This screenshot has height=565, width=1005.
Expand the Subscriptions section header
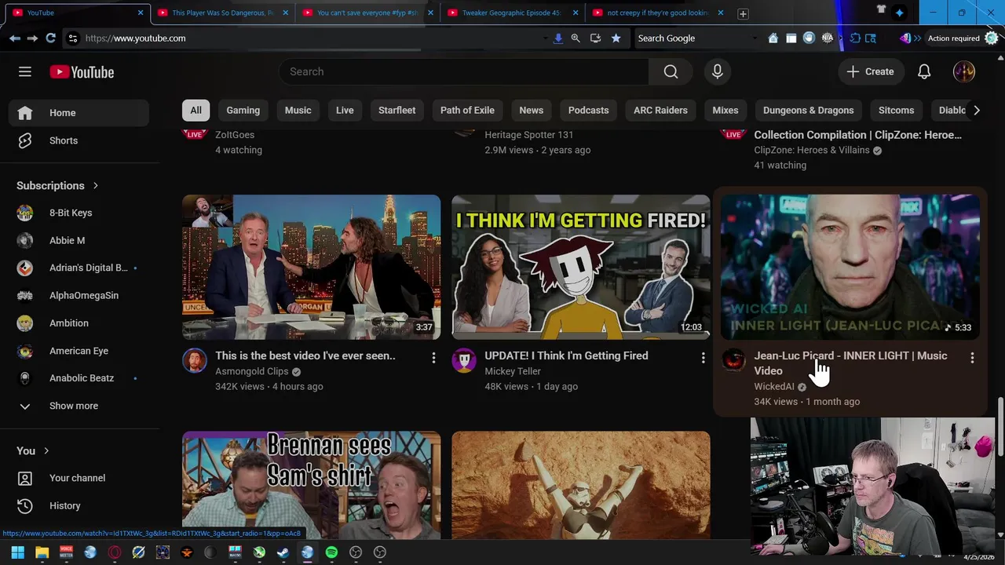[58, 185]
